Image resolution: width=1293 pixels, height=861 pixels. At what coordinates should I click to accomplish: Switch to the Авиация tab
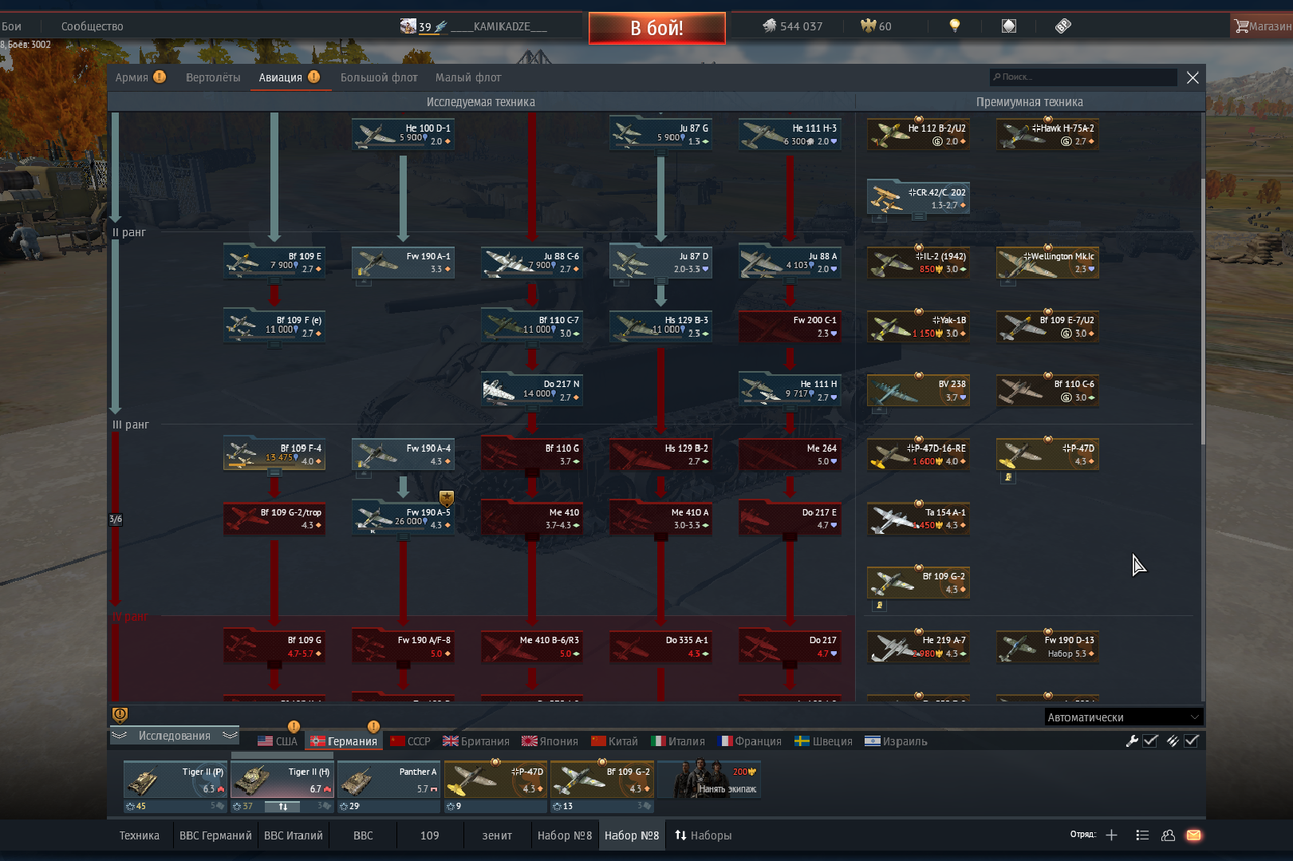(x=289, y=77)
